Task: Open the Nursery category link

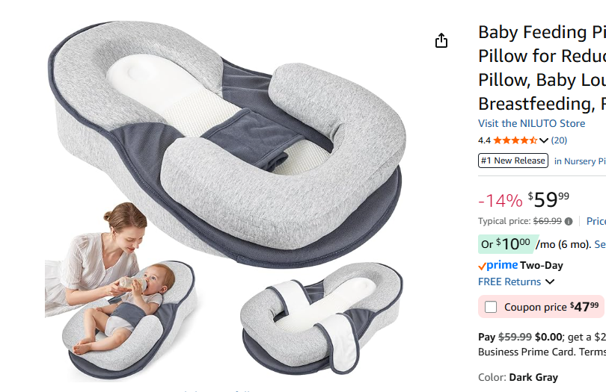Action: (580, 161)
